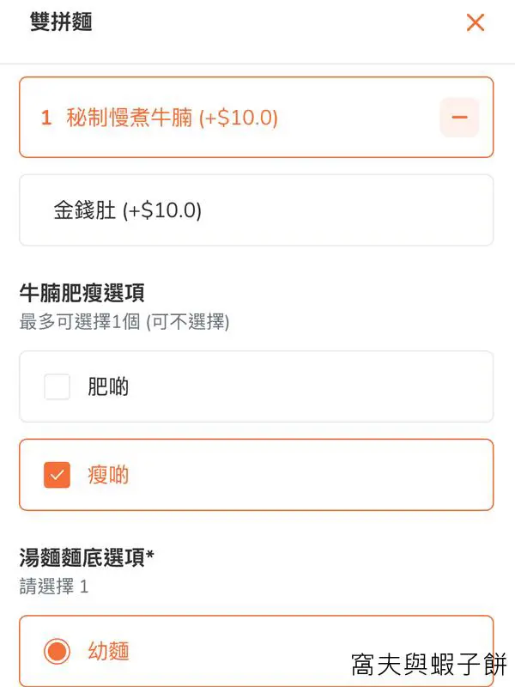Close the 雙拼麵 options panel
The height and width of the screenshot is (687, 515).
[x=476, y=22]
